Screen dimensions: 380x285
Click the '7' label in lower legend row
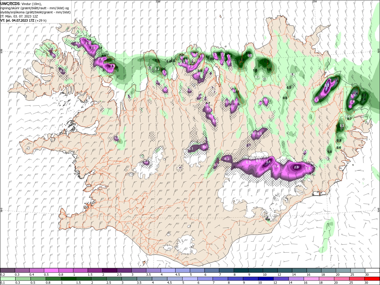(214, 283)
